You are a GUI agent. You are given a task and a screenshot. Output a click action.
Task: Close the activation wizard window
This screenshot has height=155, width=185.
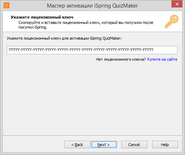coord(177,4)
